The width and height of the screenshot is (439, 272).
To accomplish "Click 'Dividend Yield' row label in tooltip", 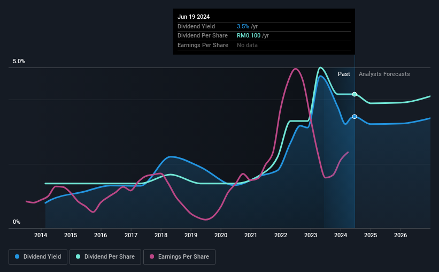I will pyautogui.click(x=196, y=26).
